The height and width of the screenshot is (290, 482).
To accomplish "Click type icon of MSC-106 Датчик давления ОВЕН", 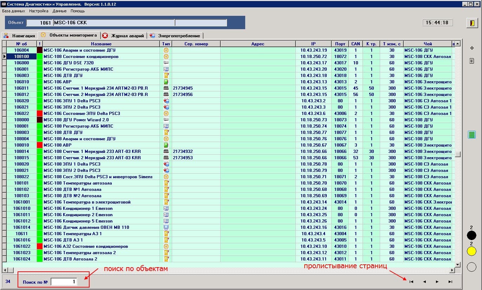I will [x=166, y=227].
